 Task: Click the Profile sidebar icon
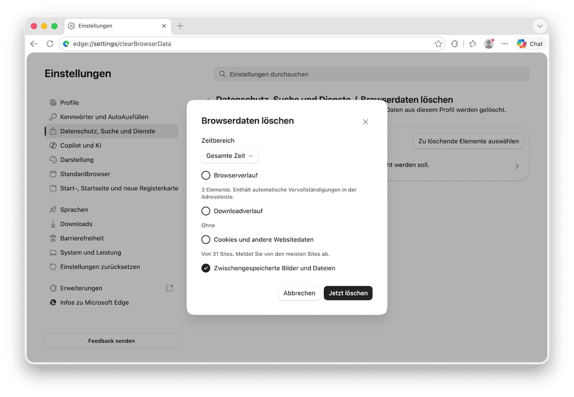53,103
